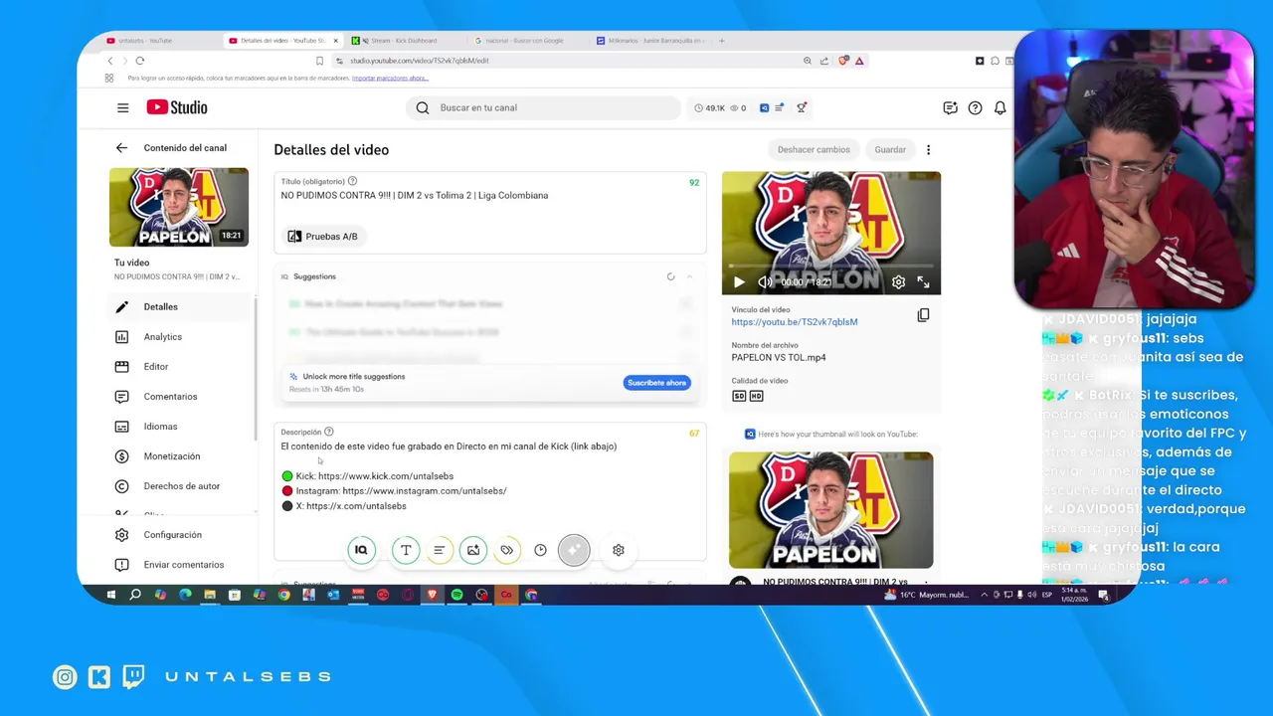
Task: Click the SD quality badge
Action: [x=739, y=396]
